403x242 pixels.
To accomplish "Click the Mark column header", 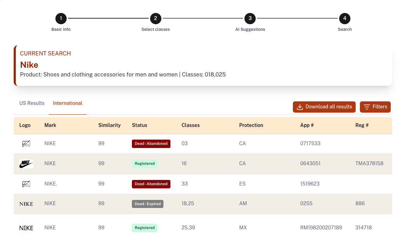I will (x=51, y=125).
